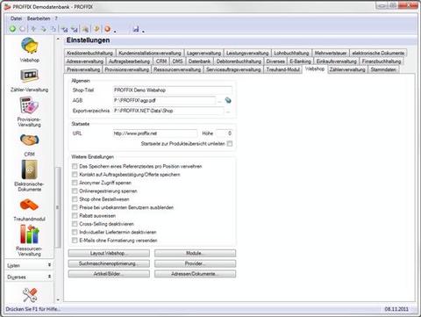Click into the Startseite URL field
The width and height of the screenshot is (421, 317).
tap(155, 133)
